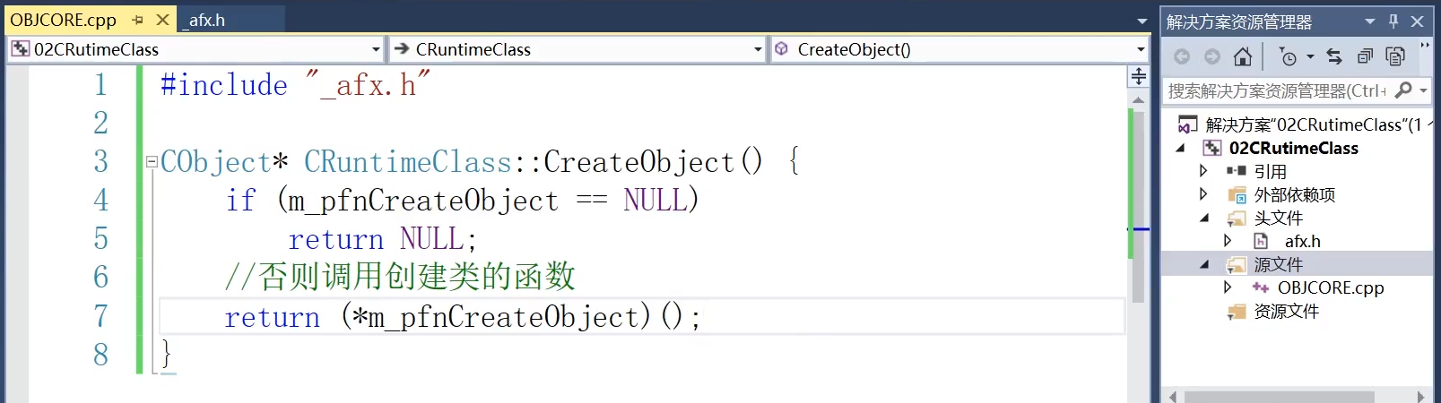Image resolution: width=1441 pixels, height=403 pixels.
Task: Click the Home icon in Solution Explorer
Action: point(1242,56)
